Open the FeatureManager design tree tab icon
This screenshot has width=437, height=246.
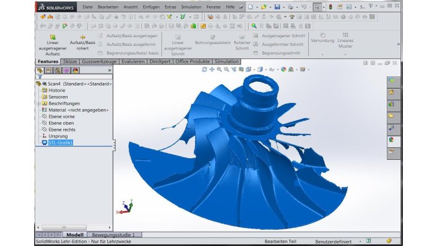tap(40, 71)
